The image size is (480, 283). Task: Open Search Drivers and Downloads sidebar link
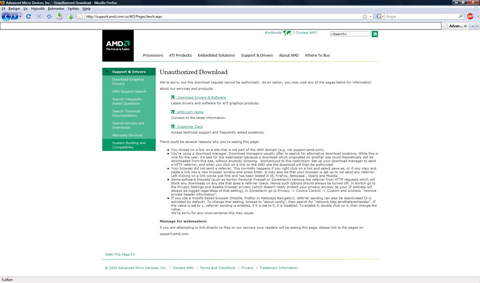pos(128,125)
